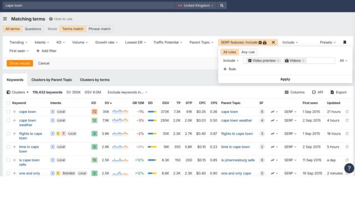Screen dimensions: 355x200
Task: Select the All rules option
Action: [x=230, y=52]
